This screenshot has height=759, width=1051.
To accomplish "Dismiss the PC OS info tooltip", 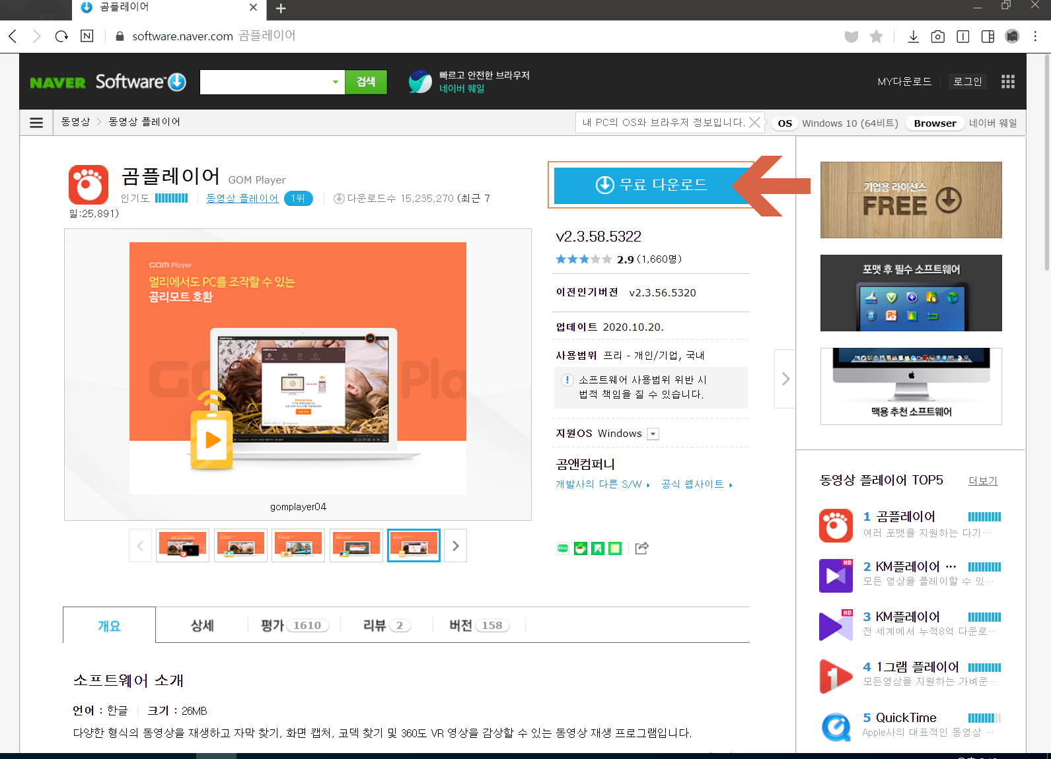I will click(x=754, y=123).
